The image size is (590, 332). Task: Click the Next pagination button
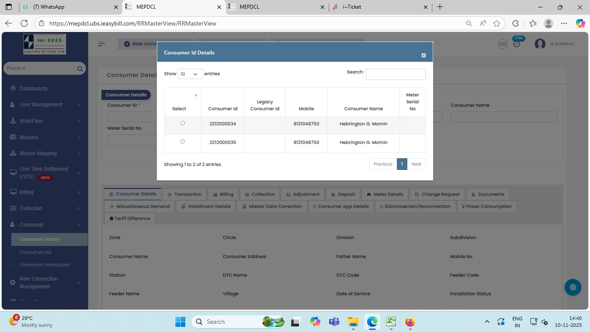pyautogui.click(x=416, y=164)
